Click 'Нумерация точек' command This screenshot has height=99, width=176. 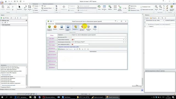[x=145, y=7]
